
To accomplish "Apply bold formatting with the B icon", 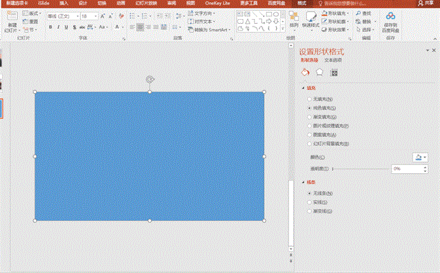I will [x=51, y=28].
